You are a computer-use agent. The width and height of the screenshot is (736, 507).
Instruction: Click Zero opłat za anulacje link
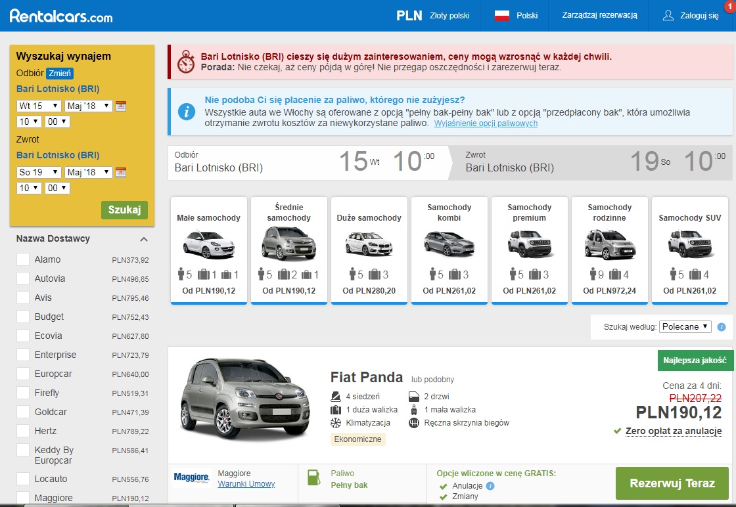(x=674, y=431)
